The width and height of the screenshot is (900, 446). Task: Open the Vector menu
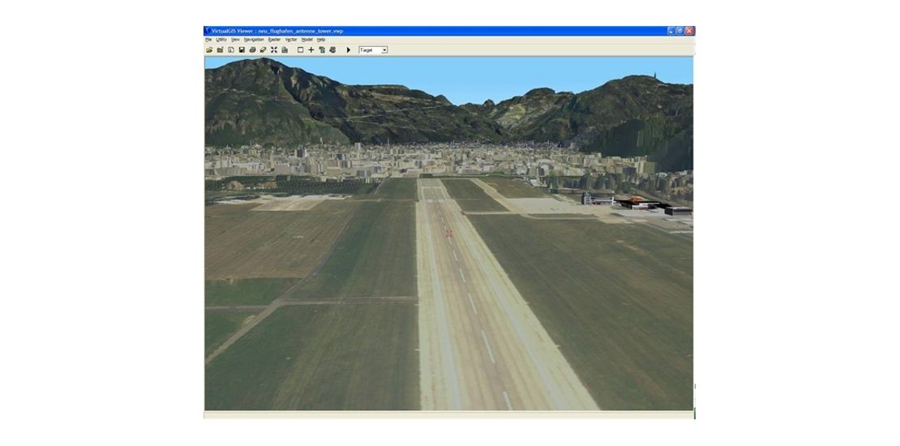(291, 40)
